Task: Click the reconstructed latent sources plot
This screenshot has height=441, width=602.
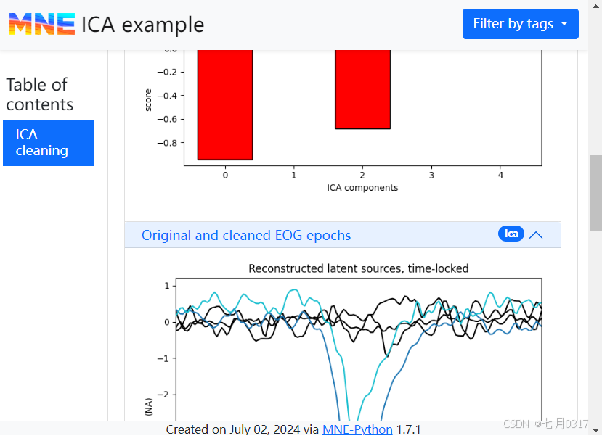Action: (x=359, y=348)
